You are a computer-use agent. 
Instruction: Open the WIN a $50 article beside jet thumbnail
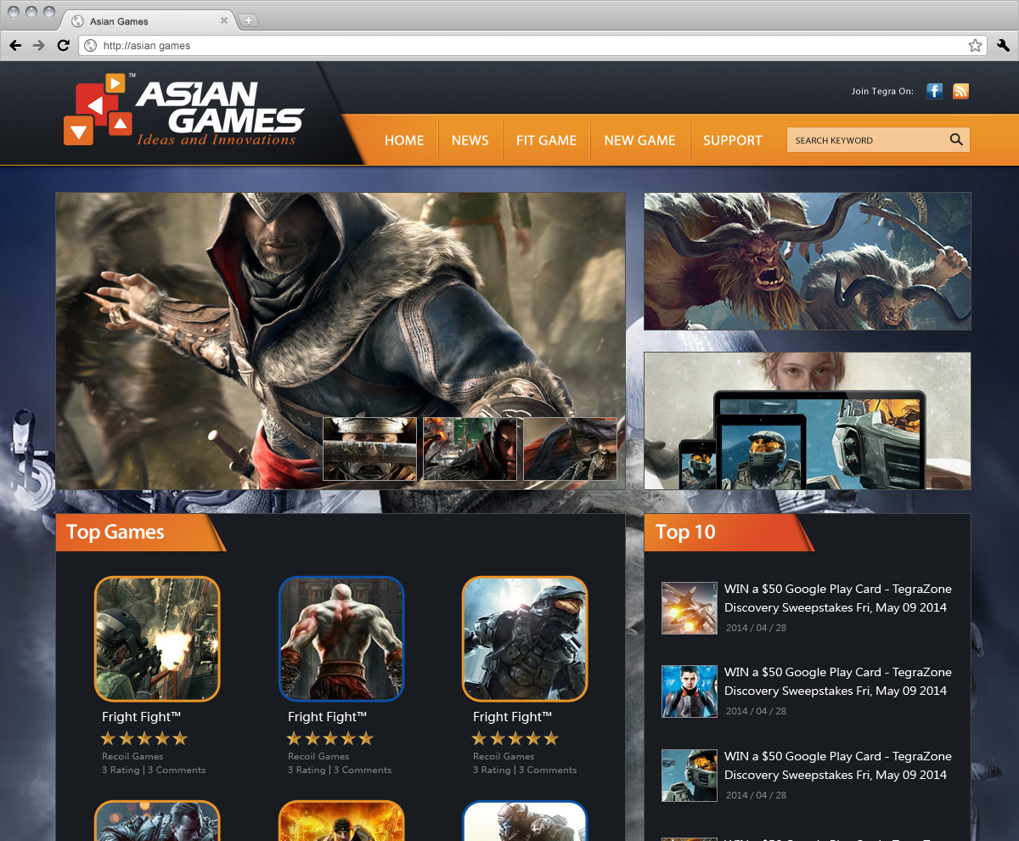838,598
